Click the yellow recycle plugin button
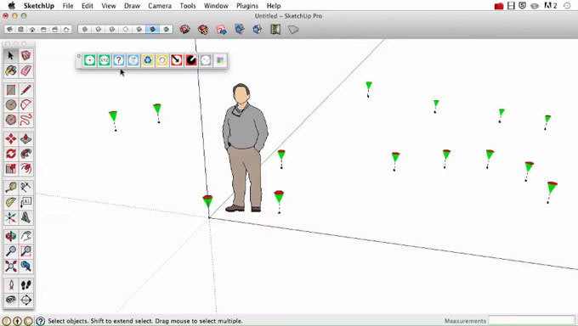The height and width of the screenshot is (326, 578). click(148, 60)
